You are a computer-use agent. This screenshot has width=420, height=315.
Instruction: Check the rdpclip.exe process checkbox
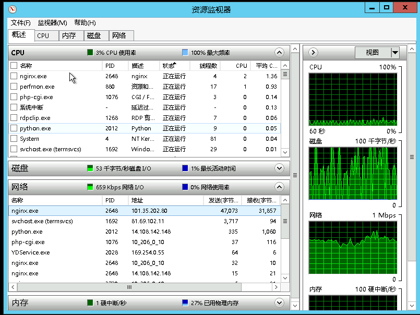[14, 118]
